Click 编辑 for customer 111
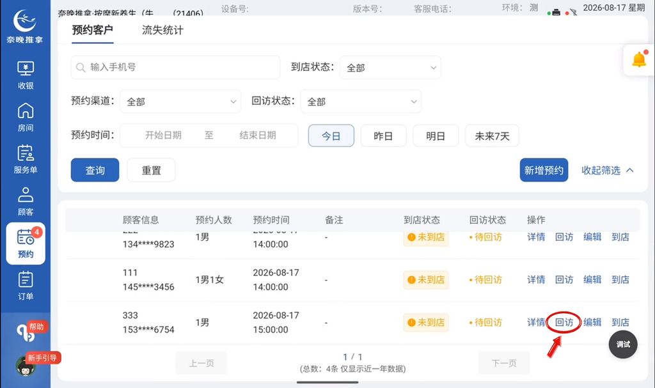Image resolution: width=655 pixels, height=388 pixels. coord(592,280)
